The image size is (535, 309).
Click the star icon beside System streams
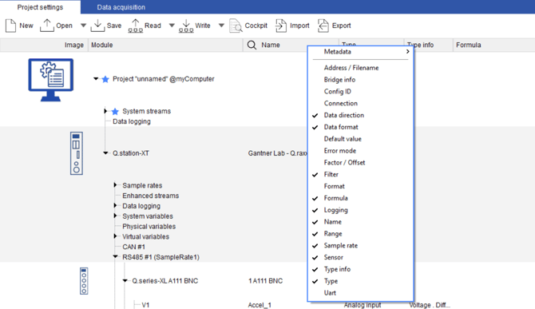[x=115, y=111]
